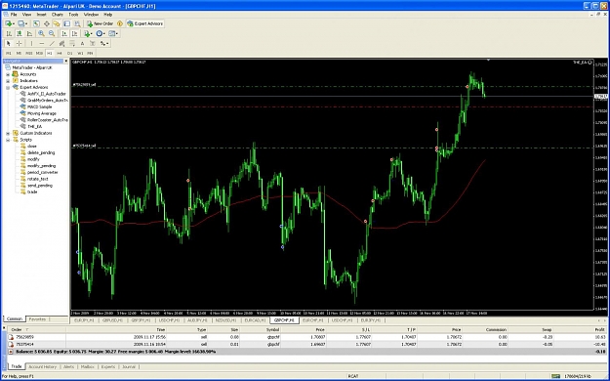Switch timeframe to W1

(80, 53)
